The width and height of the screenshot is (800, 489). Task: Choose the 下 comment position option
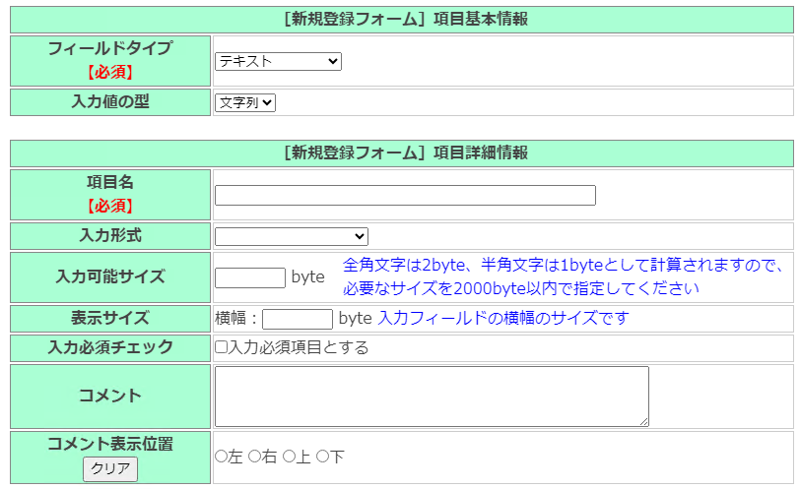click(x=323, y=457)
